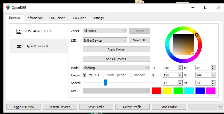Pick the blue color swatch
Image resolution: width=224 pixels, height=114 pixels.
pos(200,91)
